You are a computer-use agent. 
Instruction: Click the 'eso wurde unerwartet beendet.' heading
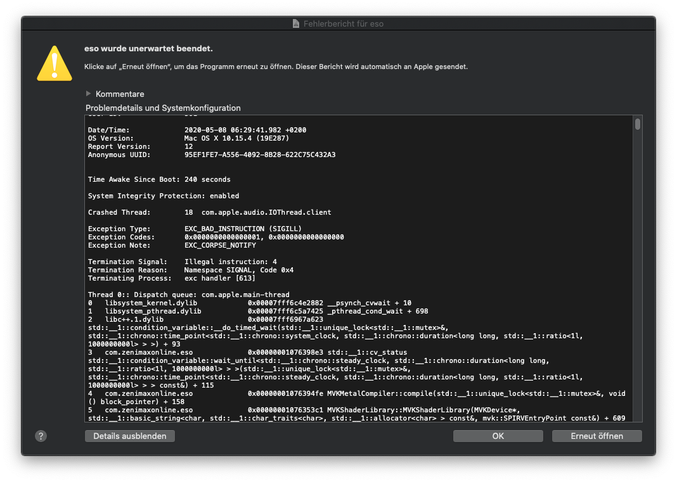148,49
